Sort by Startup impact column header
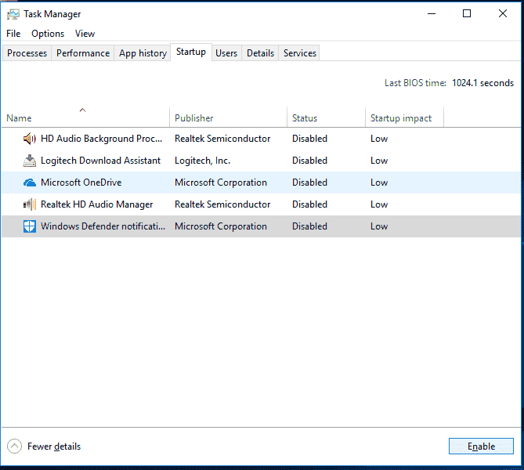The height and width of the screenshot is (470, 524). point(401,118)
